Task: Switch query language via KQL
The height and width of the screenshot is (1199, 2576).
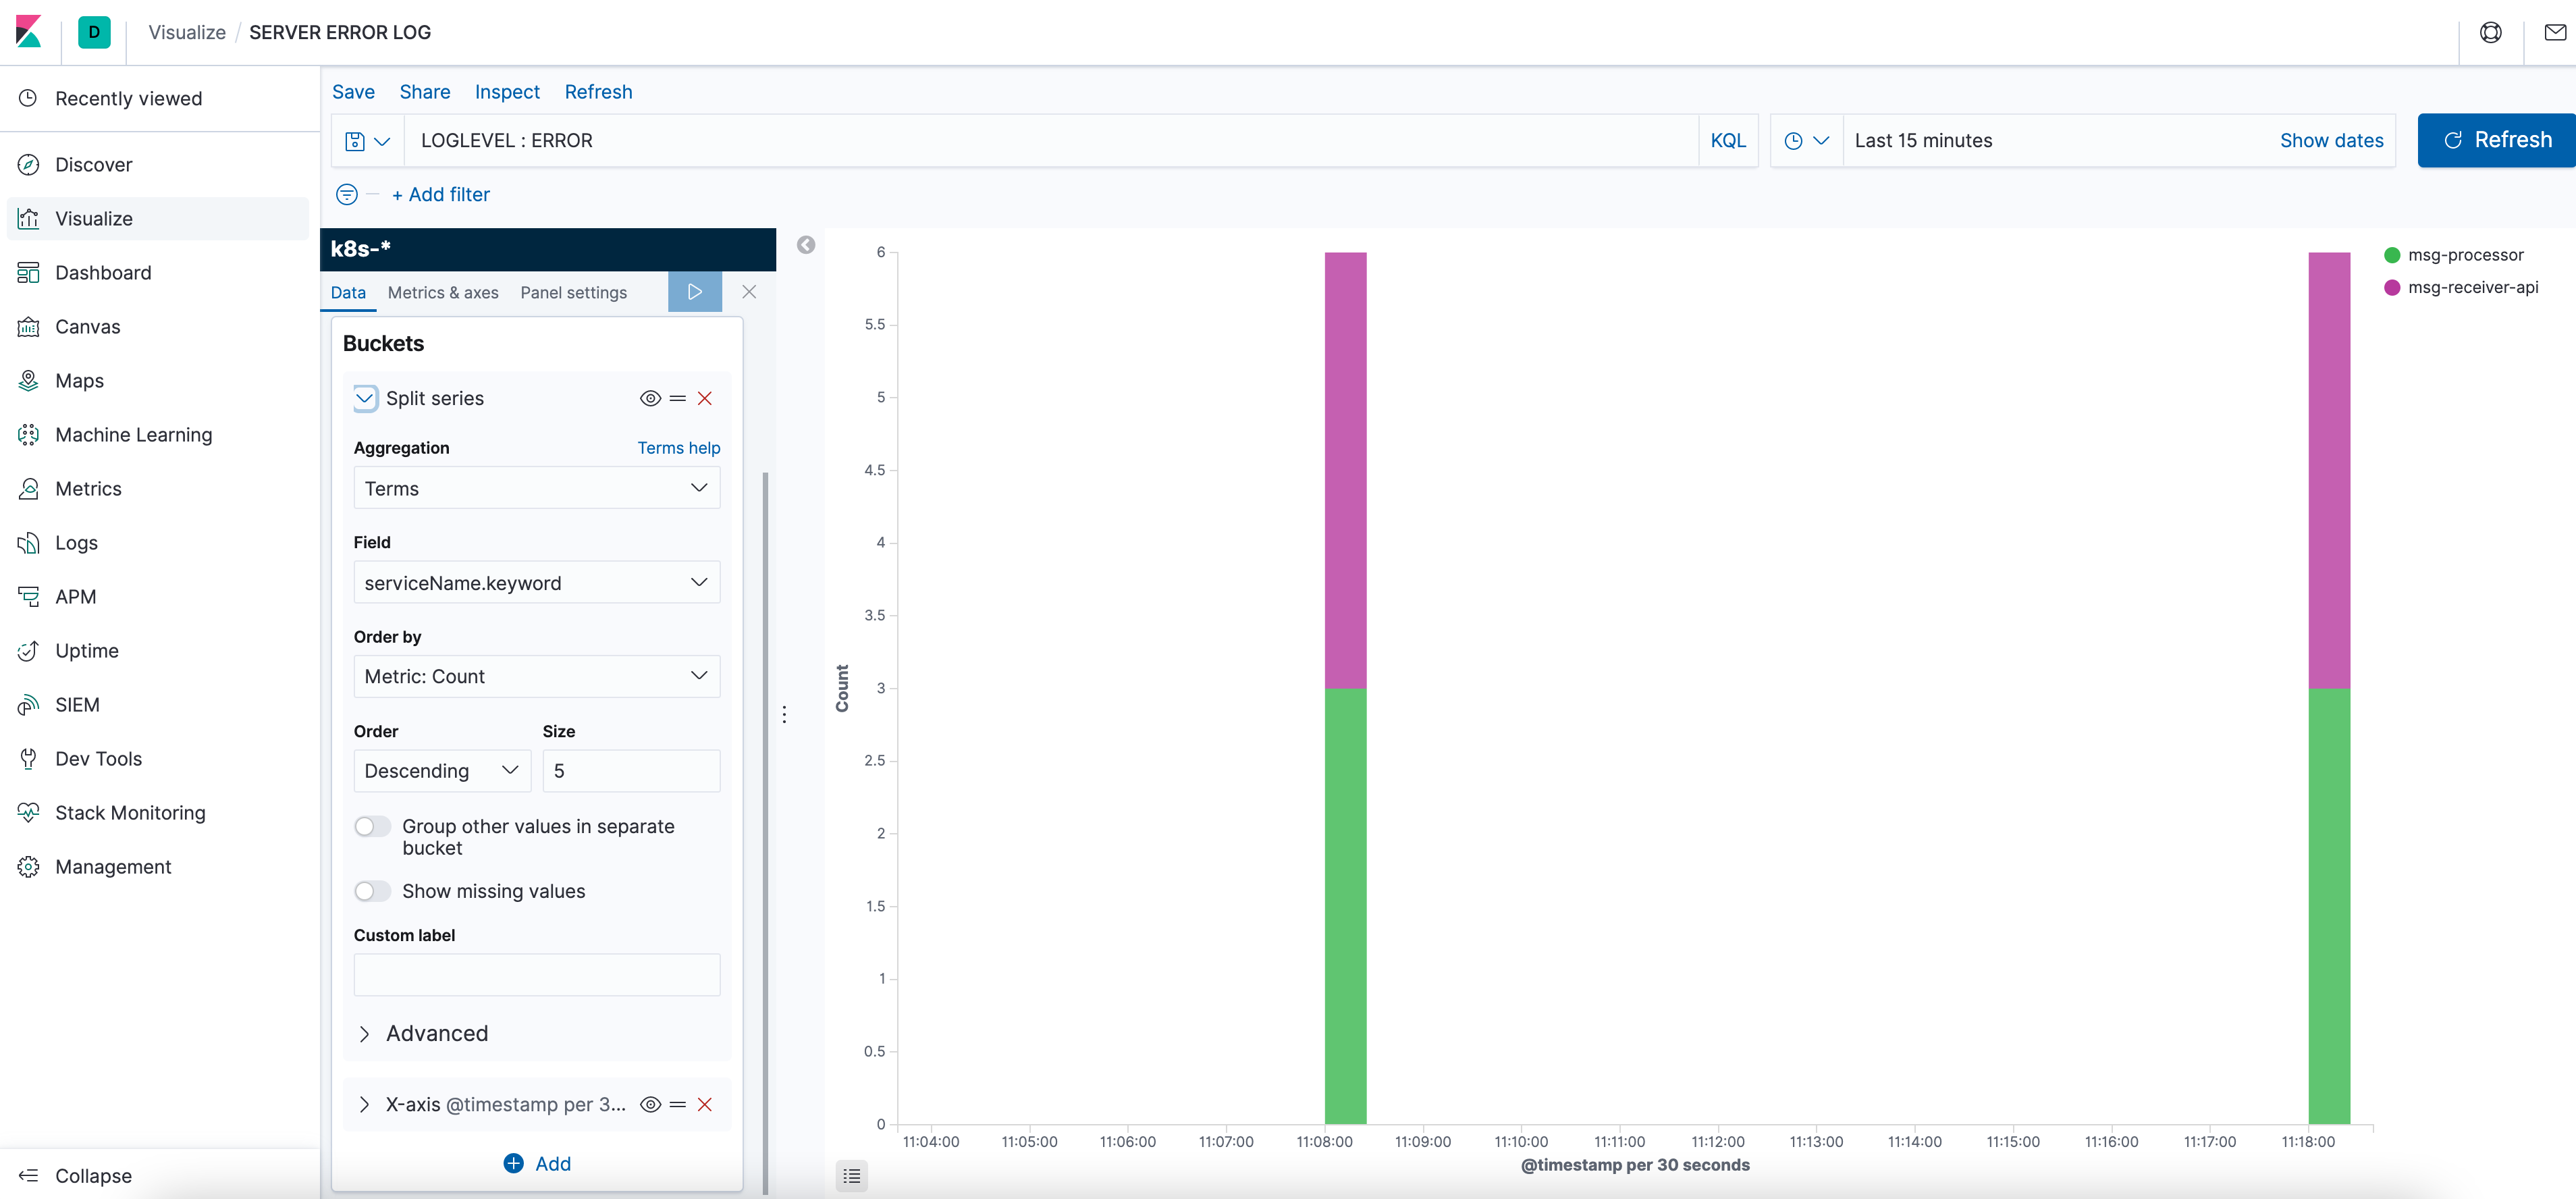Action: [1727, 140]
